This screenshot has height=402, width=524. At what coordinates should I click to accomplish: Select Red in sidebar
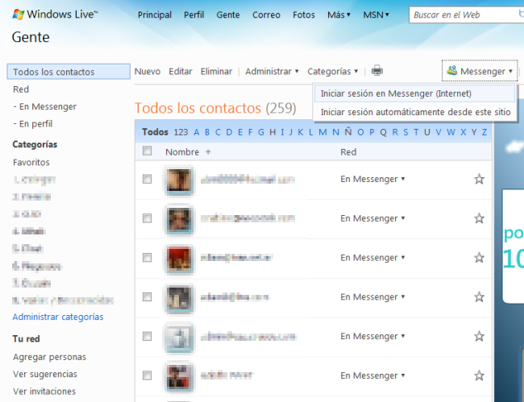pos(21,89)
